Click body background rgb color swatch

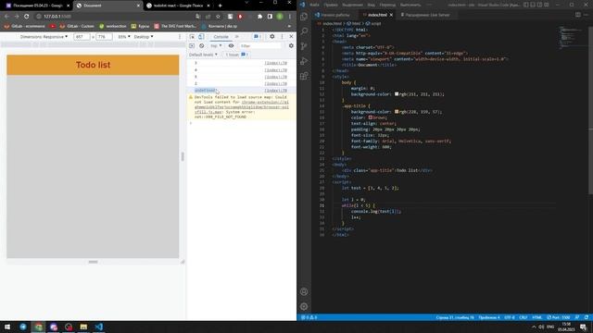(x=397, y=93)
